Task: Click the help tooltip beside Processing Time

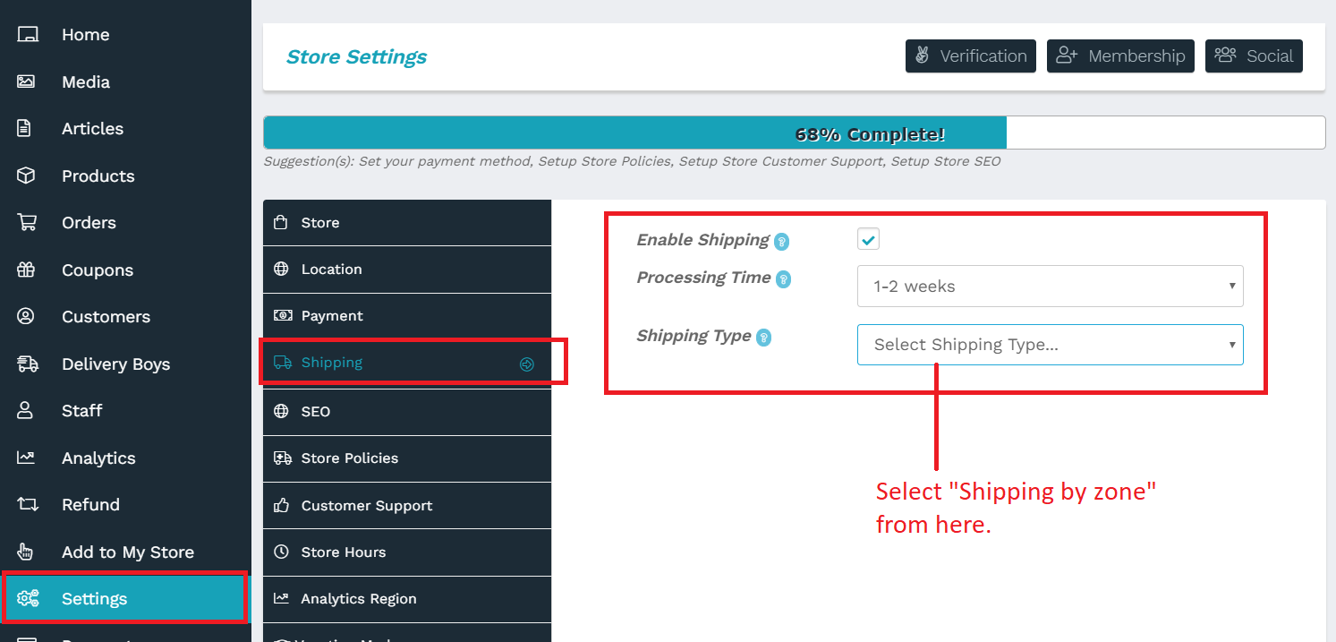Action: tap(784, 278)
